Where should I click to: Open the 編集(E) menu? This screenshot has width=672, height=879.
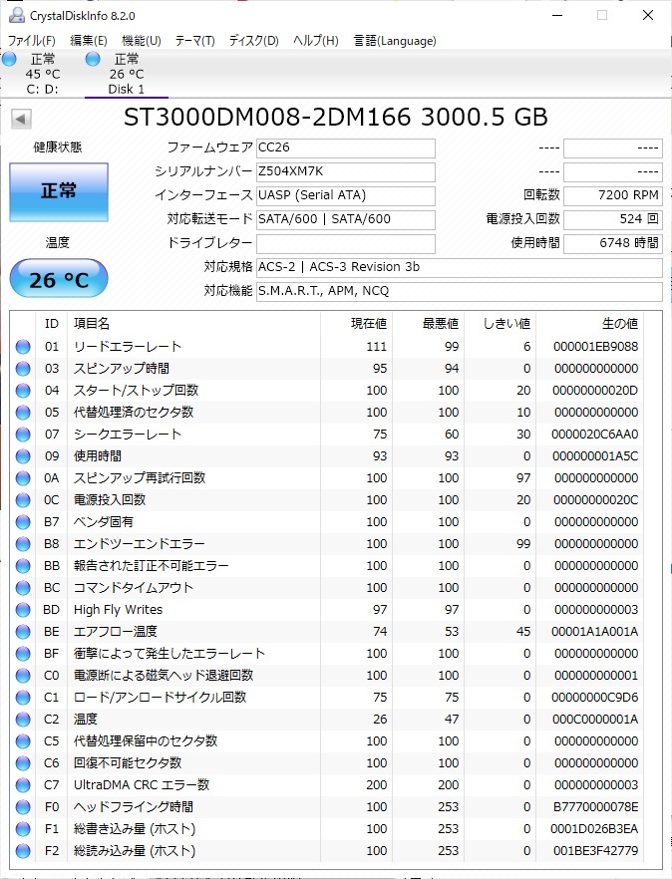[88, 40]
